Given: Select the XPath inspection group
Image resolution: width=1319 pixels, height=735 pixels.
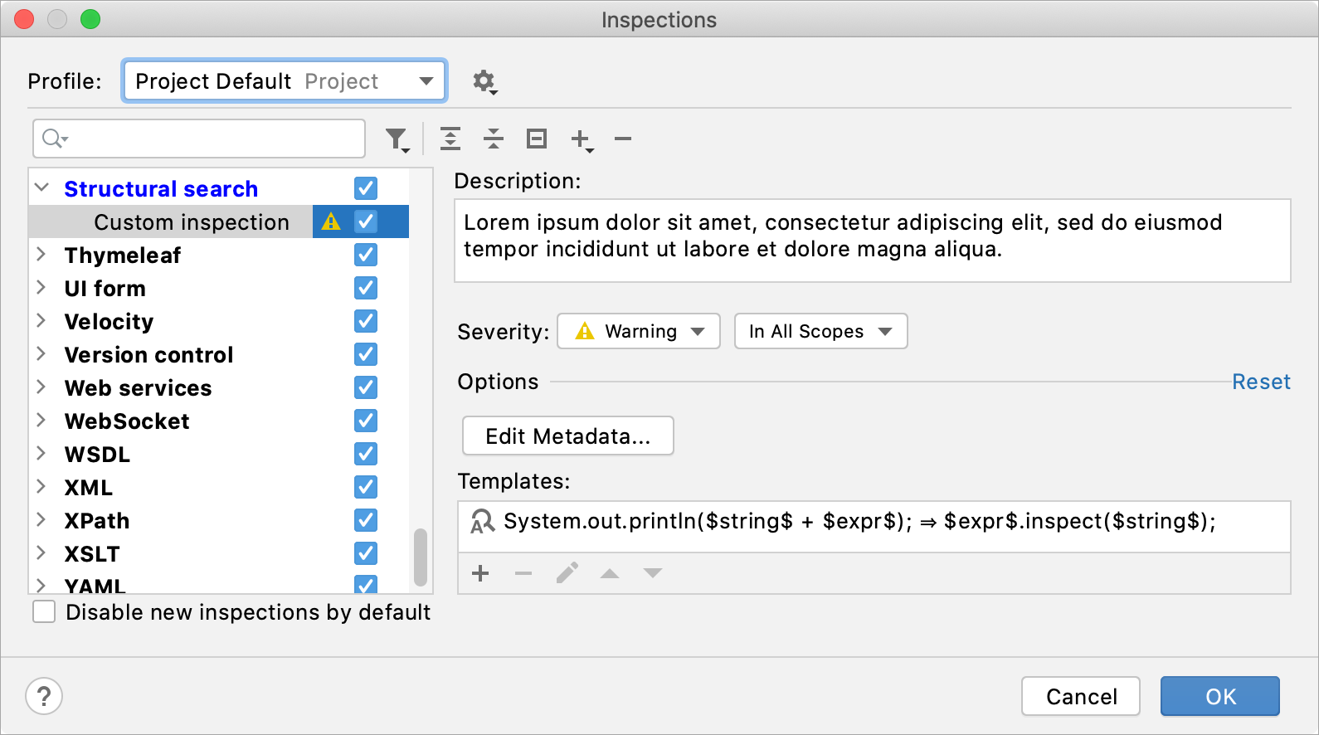Looking at the screenshot, I should point(97,521).
